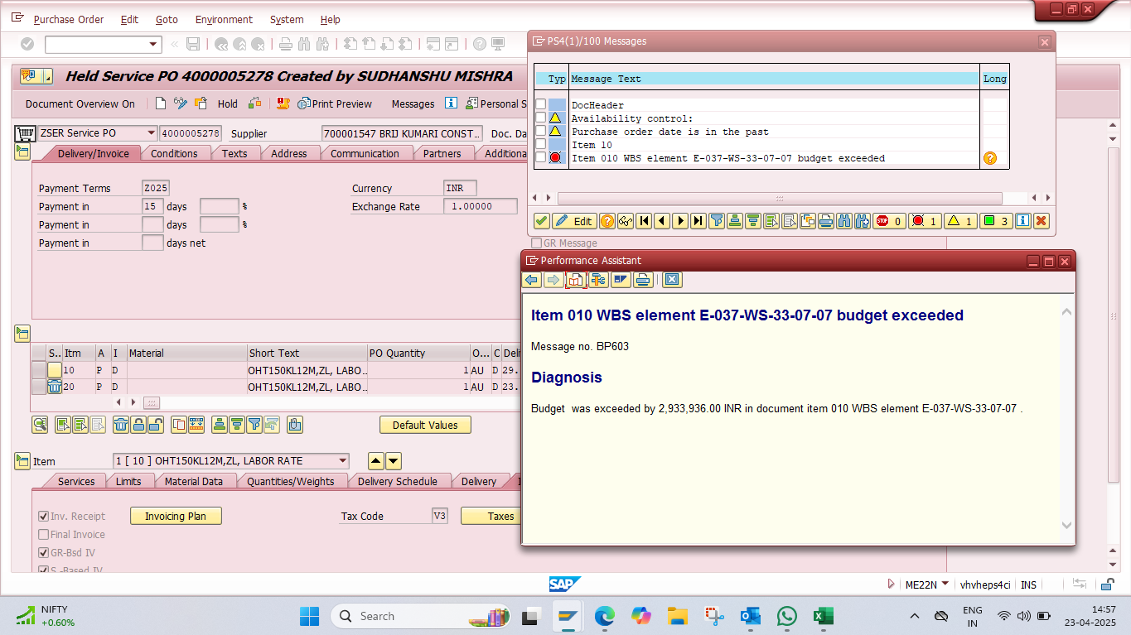Toggle the Final Invoice checkbox
This screenshot has width=1131, height=635.
click(44, 535)
